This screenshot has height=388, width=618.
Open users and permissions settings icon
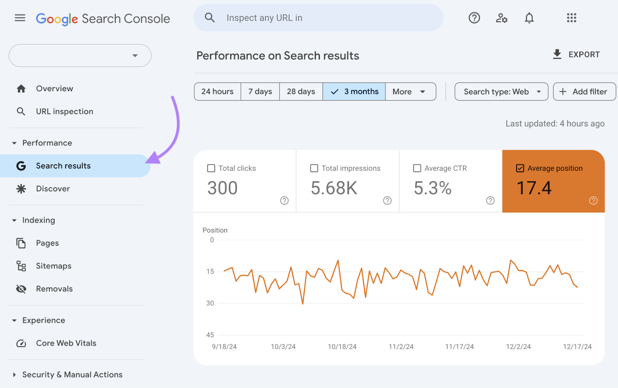coord(501,18)
